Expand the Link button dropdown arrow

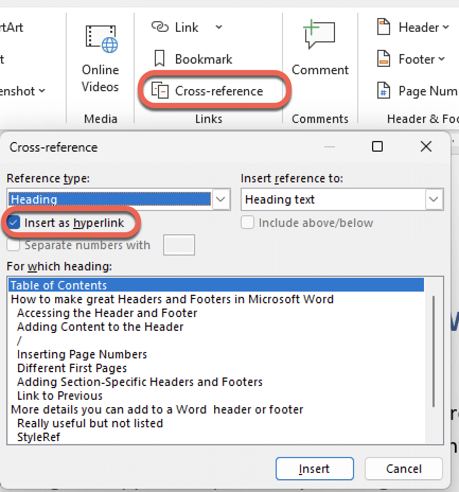tap(218, 27)
